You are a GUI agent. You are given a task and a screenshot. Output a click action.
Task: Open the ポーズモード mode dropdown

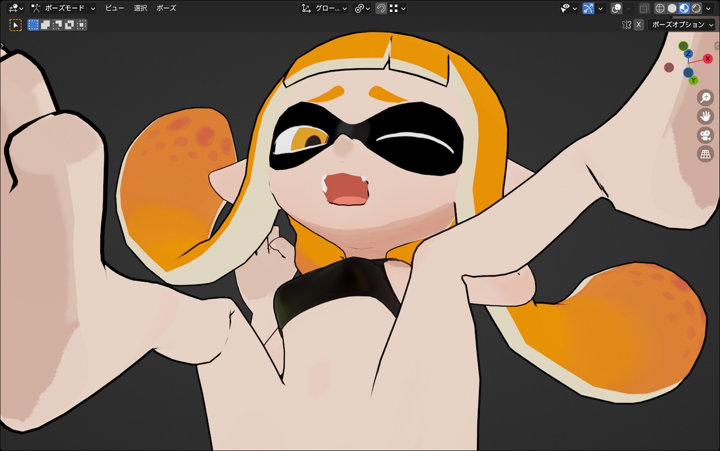(x=63, y=8)
